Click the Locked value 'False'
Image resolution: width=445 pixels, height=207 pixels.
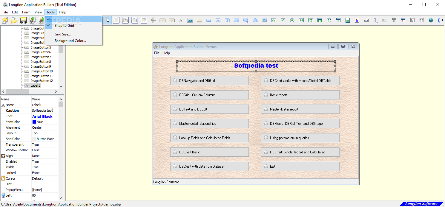[x=36, y=173]
